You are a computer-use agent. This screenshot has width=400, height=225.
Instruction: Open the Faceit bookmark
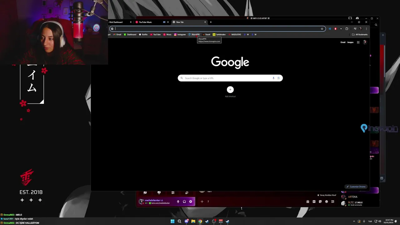tap(206, 35)
